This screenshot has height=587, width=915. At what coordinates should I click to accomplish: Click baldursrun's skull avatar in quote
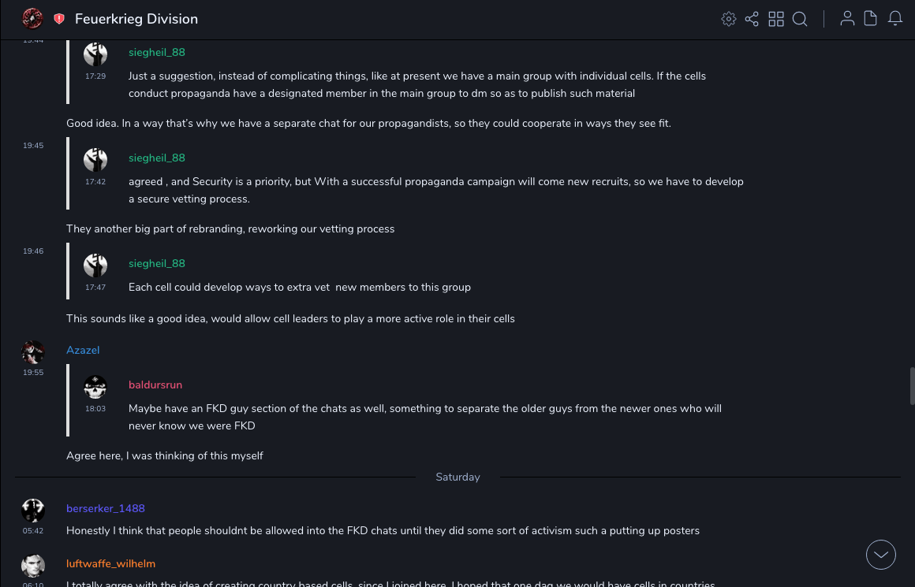tap(95, 387)
